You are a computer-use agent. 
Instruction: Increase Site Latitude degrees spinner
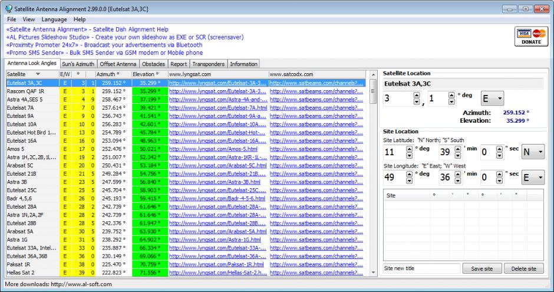click(x=409, y=149)
